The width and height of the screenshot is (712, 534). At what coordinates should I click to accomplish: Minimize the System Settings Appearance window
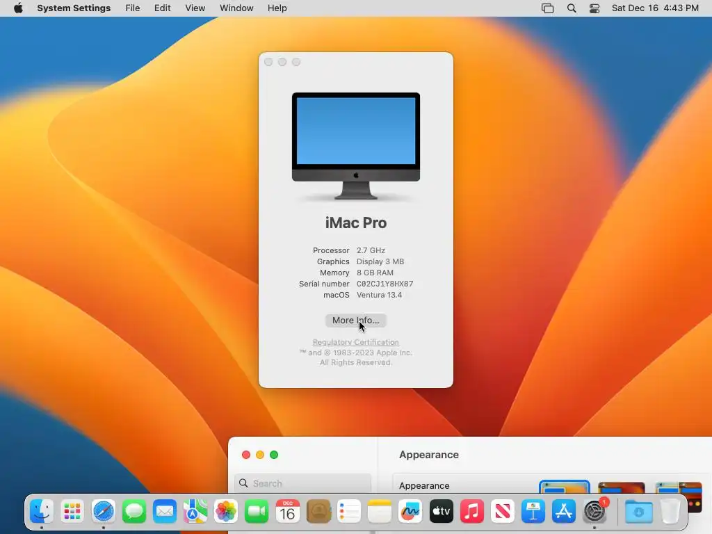pos(260,455)
